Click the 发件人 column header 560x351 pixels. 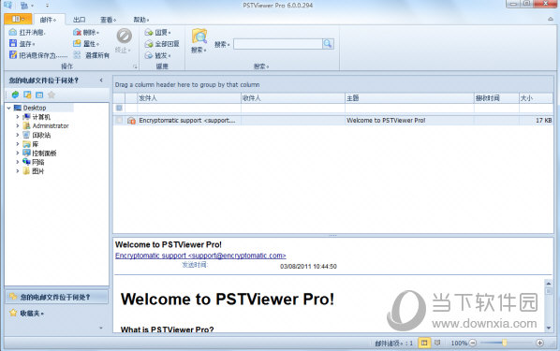189,98
